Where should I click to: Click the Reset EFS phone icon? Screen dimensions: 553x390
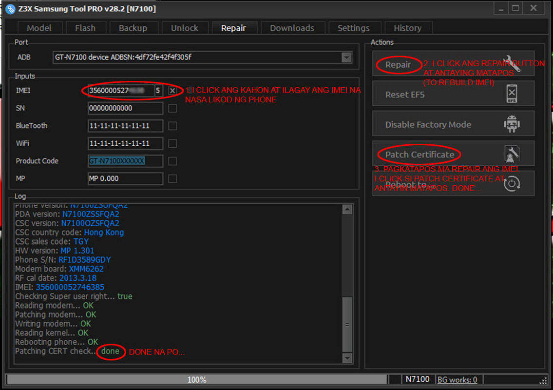click(x=512, y=94)
